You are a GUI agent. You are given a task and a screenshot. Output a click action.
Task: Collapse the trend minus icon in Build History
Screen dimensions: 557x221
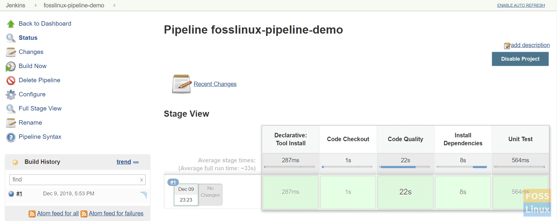[x=136, y=162]
